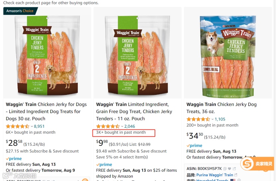Open the 8,951 reviews link
Viewport: 276px width, 181px height.
point(39,126)
